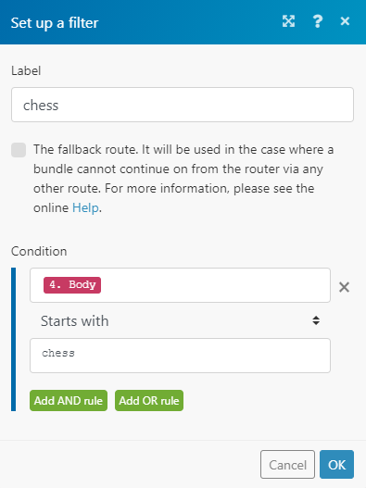Open the Starts with operator dropdown
366x488 pixels.
click(180, 320)
